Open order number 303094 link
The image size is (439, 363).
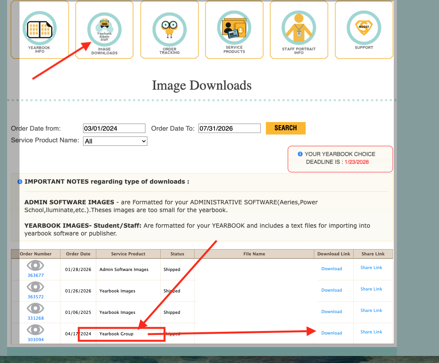pos(35,340)
